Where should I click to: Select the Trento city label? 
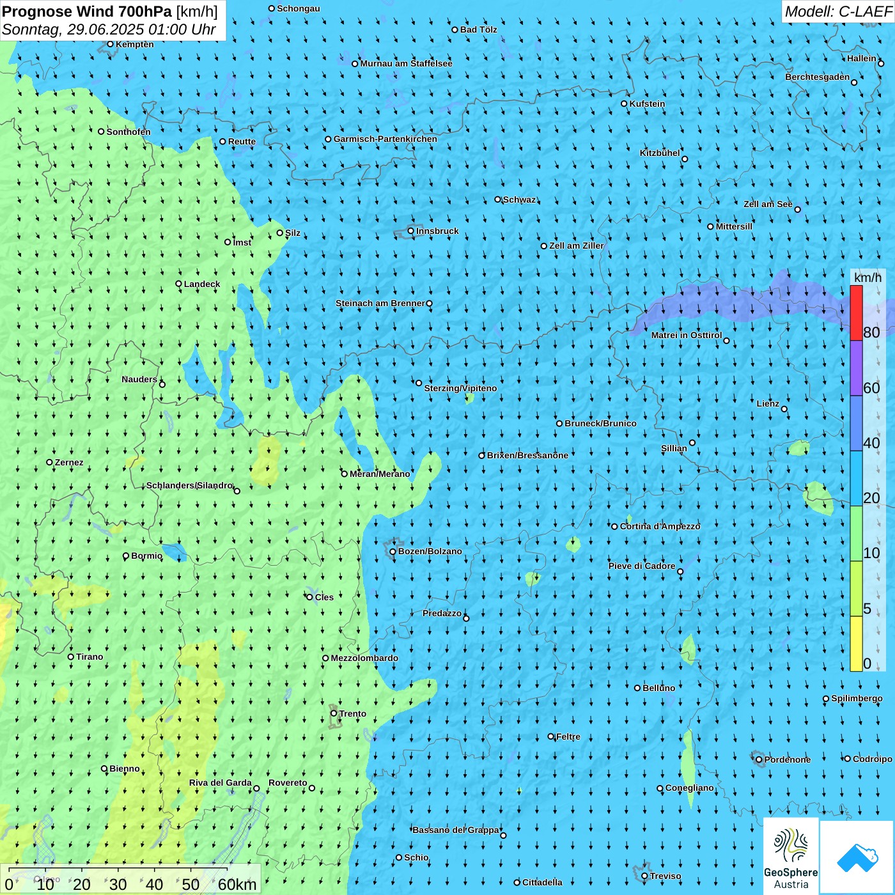click(353, 713)
